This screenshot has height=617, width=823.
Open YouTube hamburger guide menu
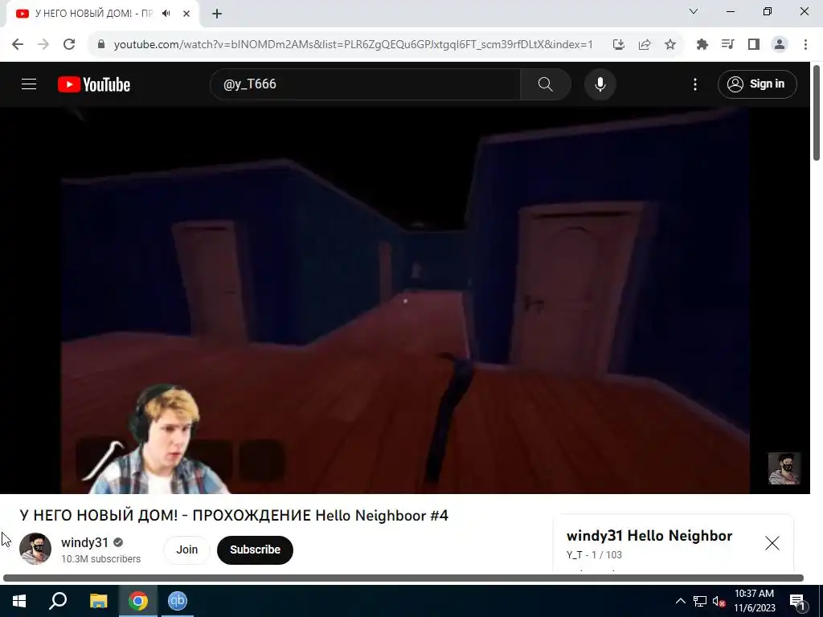[x=29, y=84]
